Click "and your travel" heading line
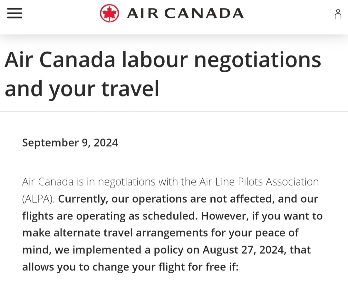 coord(82,88)
